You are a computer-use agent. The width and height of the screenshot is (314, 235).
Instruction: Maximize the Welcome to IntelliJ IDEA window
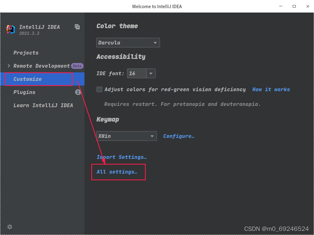(x=294, y=6)
